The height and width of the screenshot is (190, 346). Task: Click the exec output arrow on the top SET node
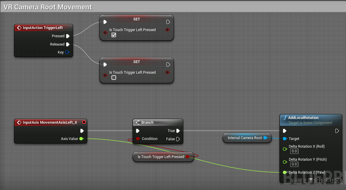(x=168, y=22)
